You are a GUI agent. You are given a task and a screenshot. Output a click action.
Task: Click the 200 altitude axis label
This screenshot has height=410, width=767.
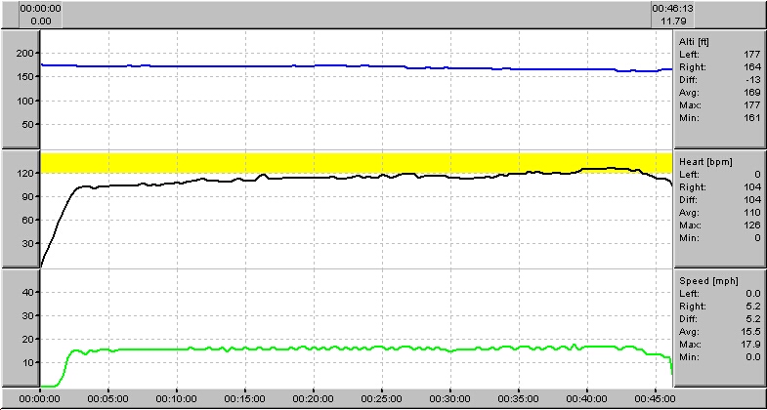coord(24,53)
